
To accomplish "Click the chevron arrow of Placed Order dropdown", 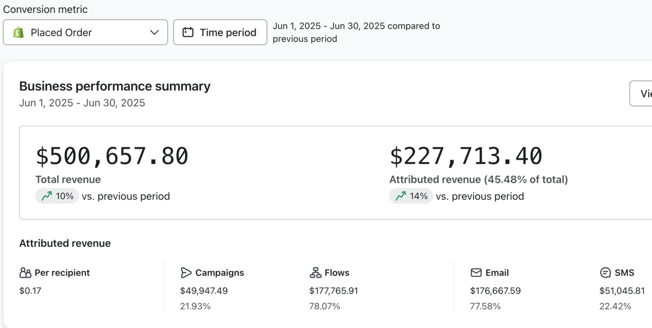I will (x=154, y=32).
